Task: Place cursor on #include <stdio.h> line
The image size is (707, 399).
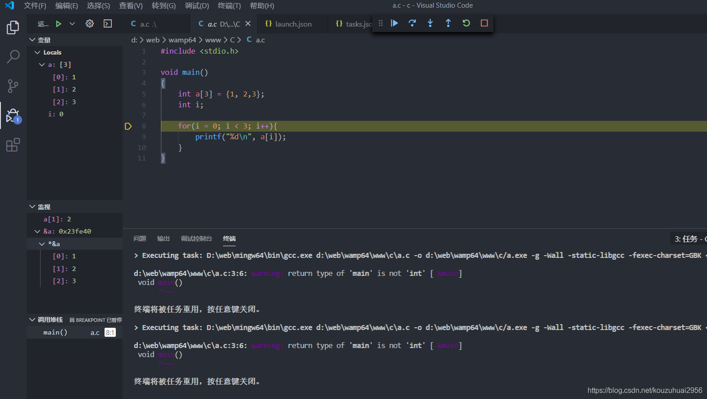Action: tap(200, 51)
